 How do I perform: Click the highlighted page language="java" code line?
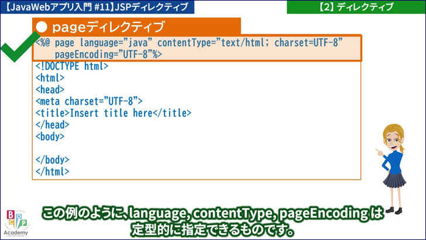[188, 43]
